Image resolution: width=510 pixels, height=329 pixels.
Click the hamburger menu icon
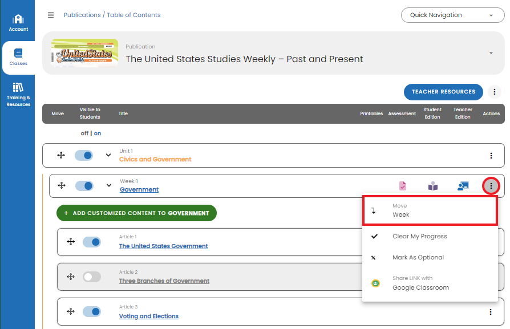[51, 15]
